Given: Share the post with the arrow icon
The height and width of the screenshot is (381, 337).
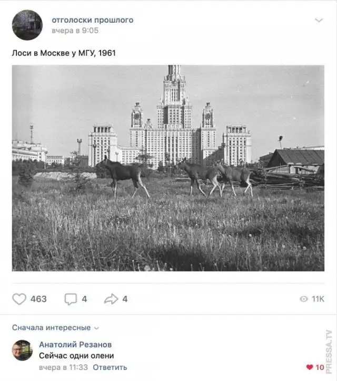Looking at the screenshot, I should point(111,299).
